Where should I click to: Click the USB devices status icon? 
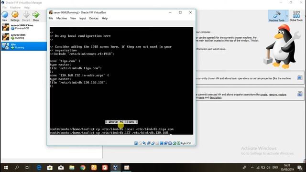click(x=153, y=143)
